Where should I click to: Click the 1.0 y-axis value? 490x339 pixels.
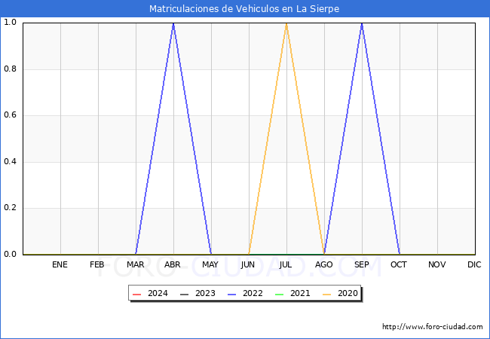[10, 22]
